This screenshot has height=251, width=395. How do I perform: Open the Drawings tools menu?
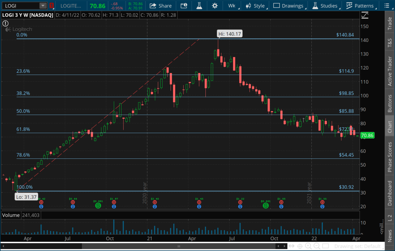pyautogui.click(x=289, y=6)
